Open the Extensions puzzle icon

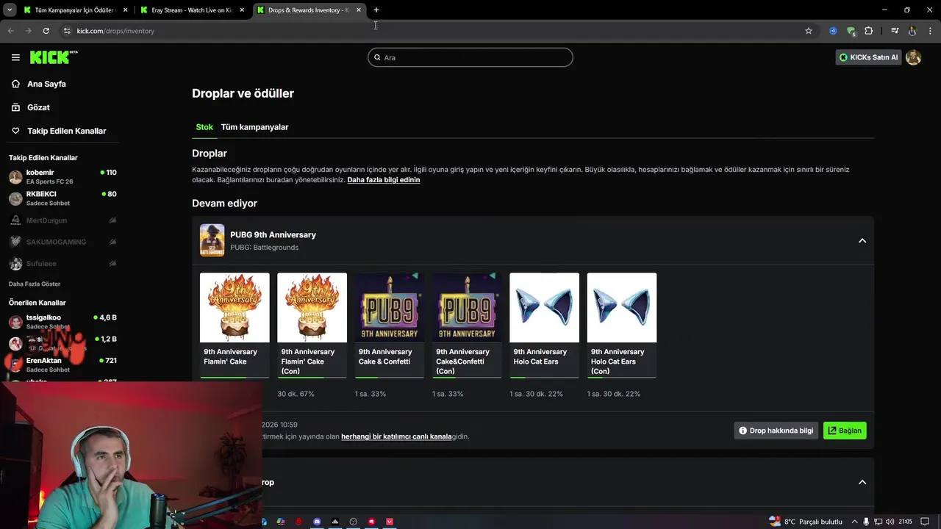(x=869, y=31)
